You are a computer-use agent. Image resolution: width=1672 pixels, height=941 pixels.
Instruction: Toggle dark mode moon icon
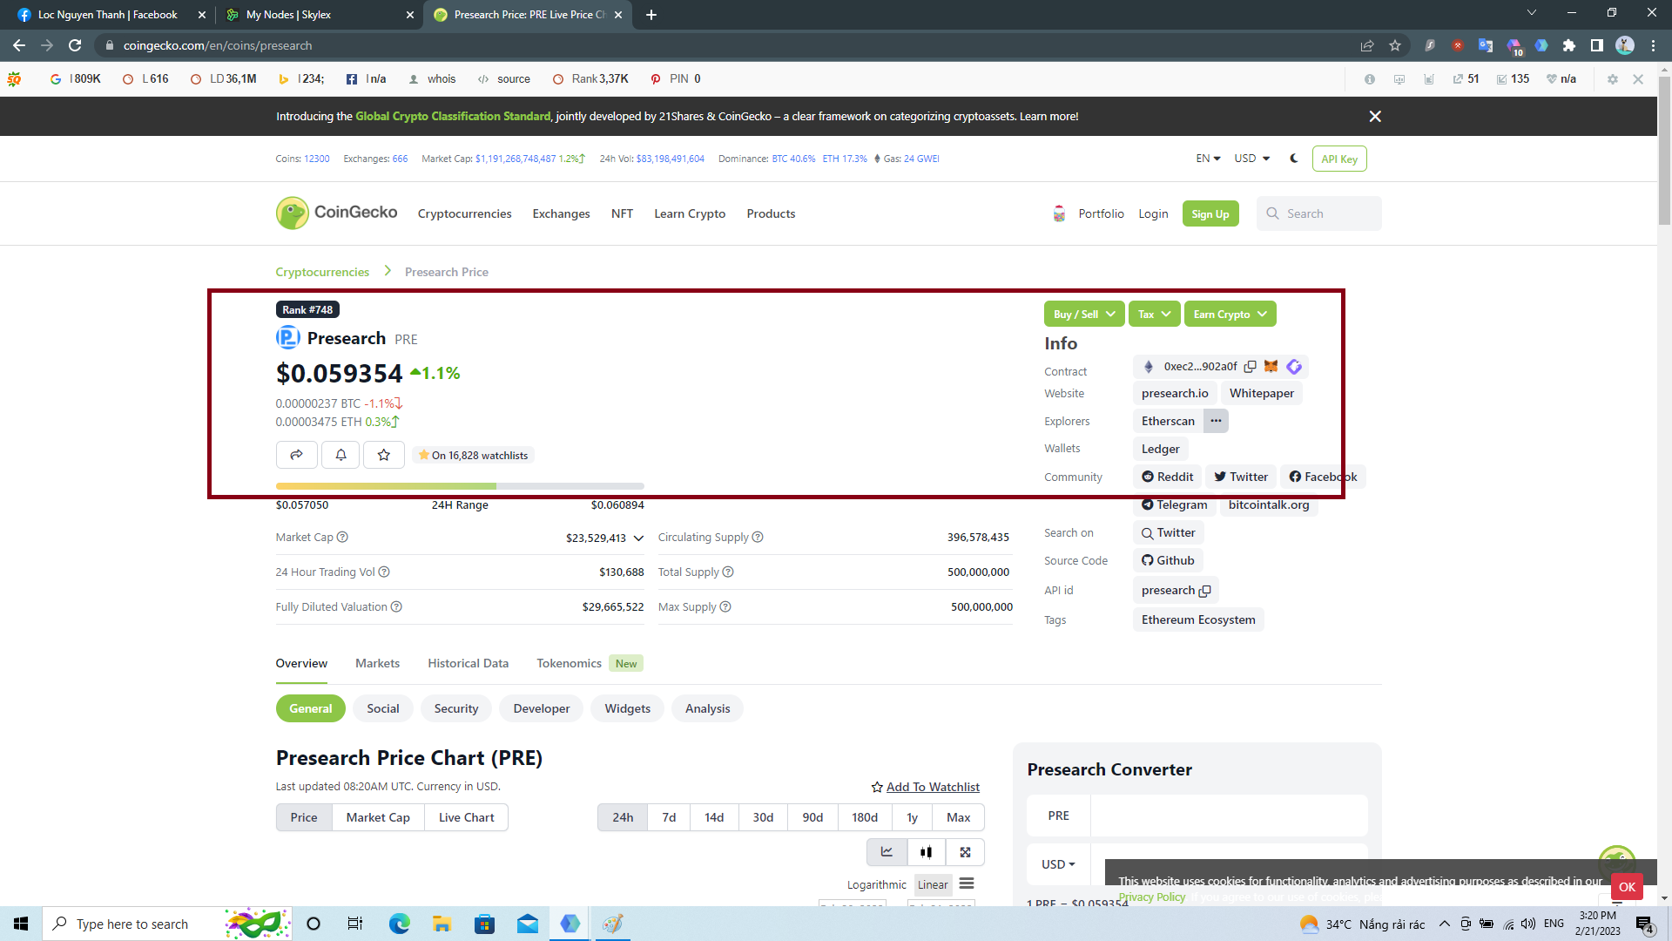coord(1294,159)
